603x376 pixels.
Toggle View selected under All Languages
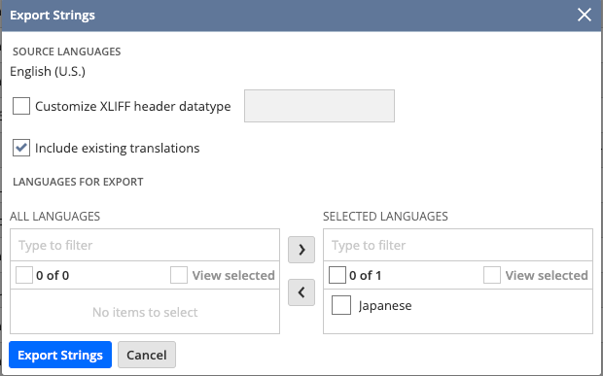pyautogui.click(x=179, y=275)
